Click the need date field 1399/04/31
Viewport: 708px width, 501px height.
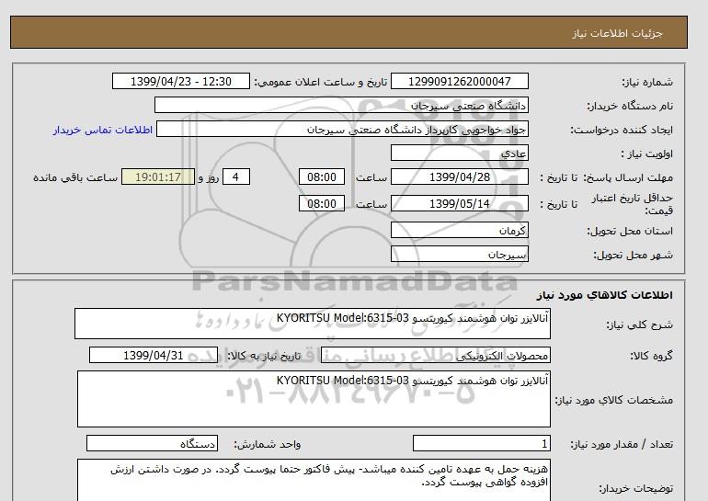[x=153, y=355]
